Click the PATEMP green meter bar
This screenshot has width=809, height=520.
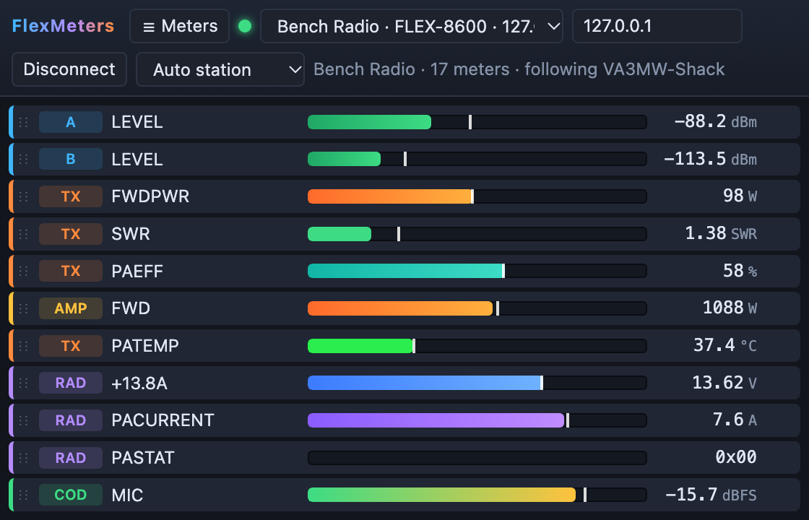pos(477,345)
